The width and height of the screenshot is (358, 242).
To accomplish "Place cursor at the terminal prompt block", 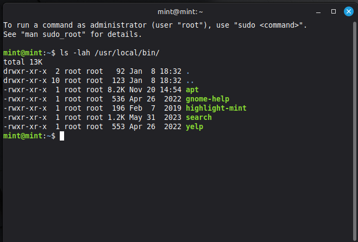I will point(62,136).
